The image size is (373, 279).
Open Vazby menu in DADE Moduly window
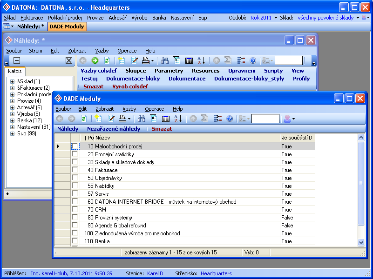tap(129, 109)
